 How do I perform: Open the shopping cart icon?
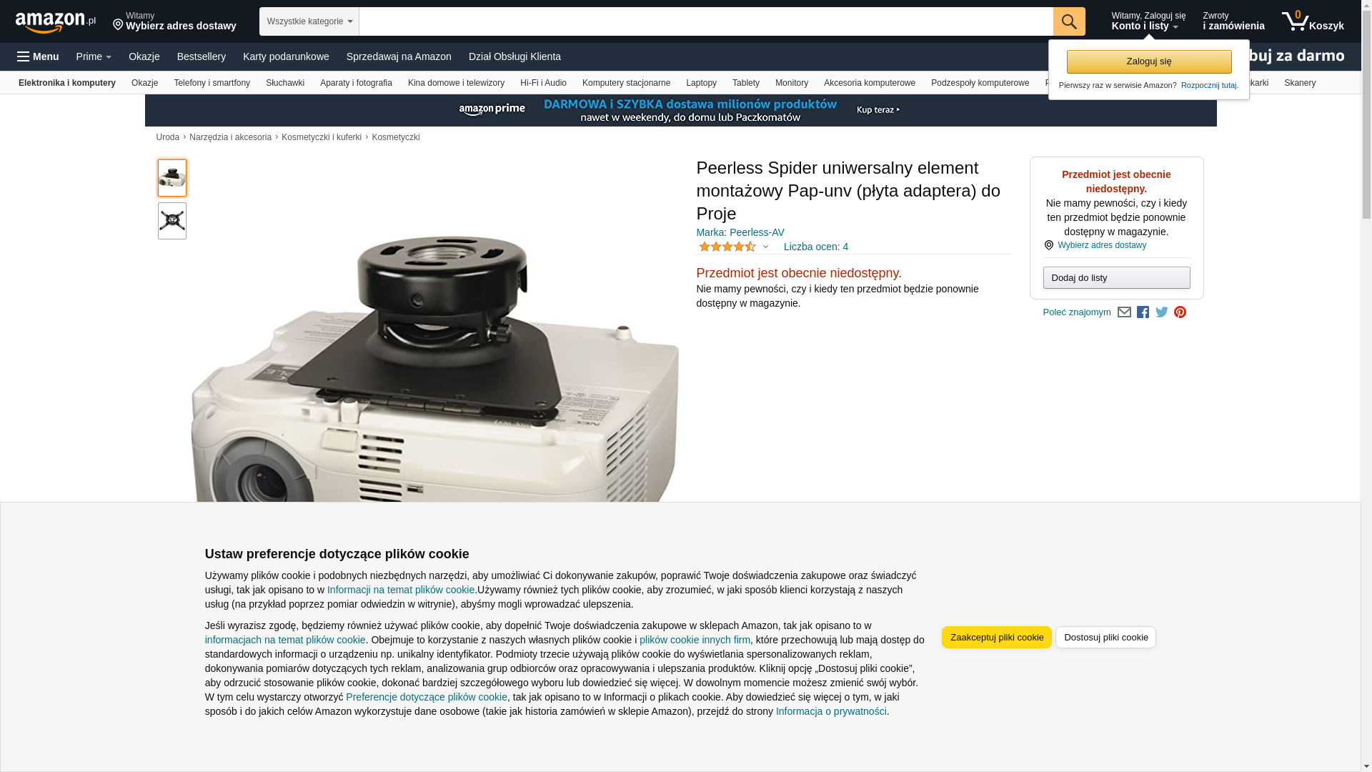tap(1313, 21)
